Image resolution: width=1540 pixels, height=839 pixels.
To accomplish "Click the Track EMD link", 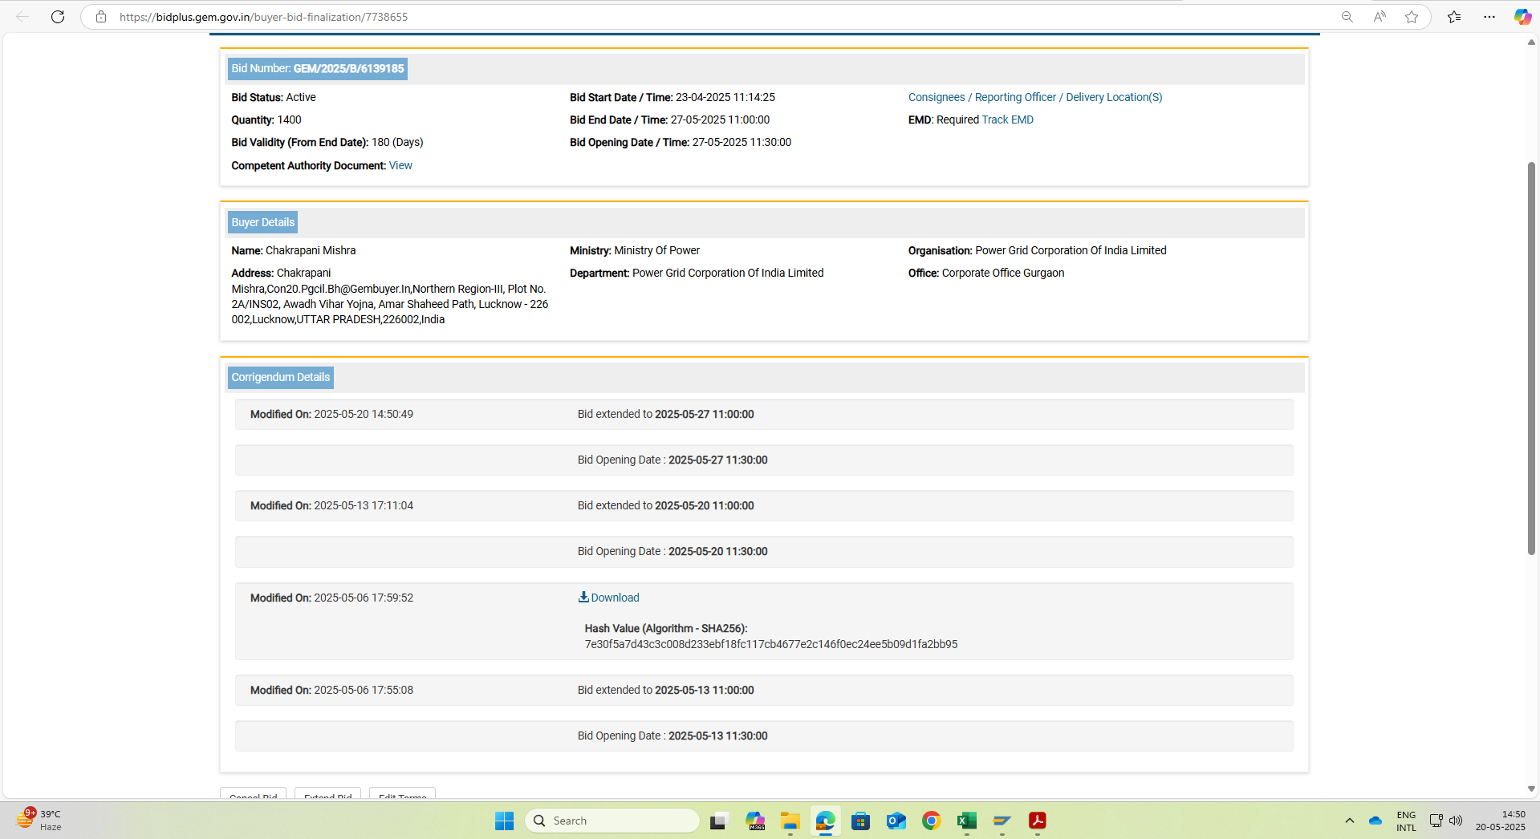I will click(1008, 120).
